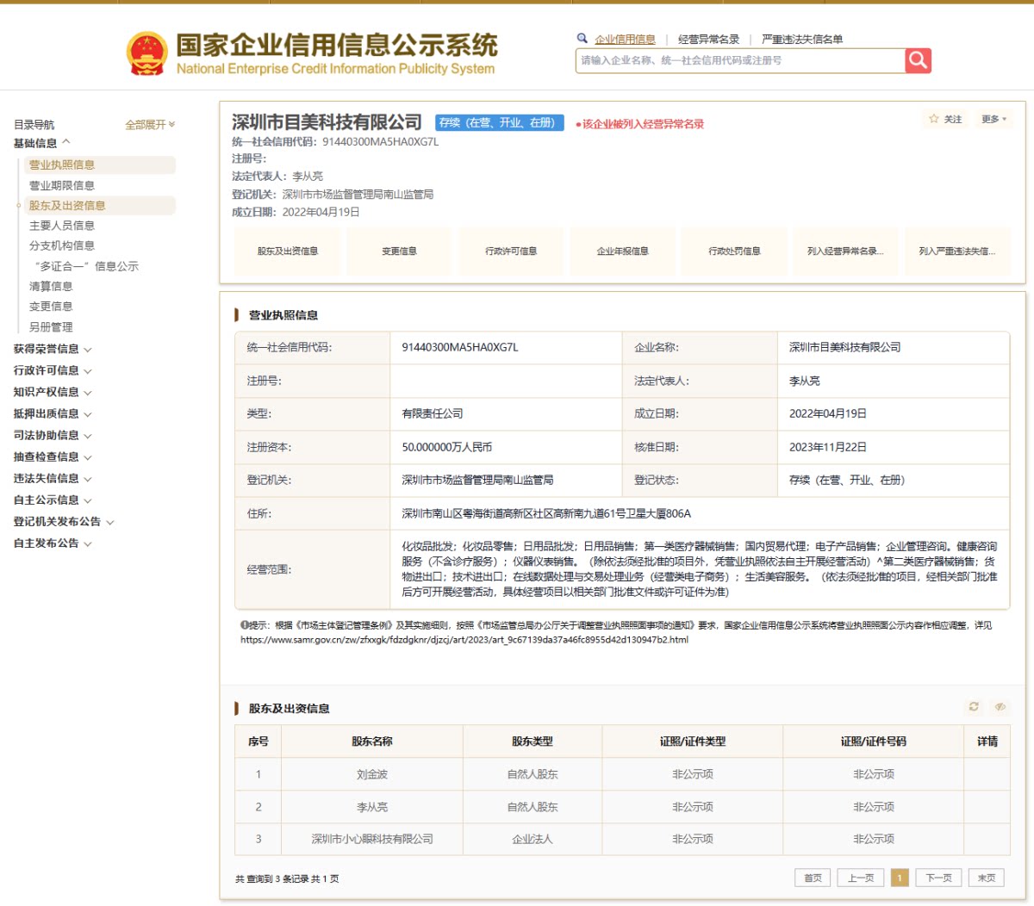Select 主要人员信息 in navigation
1034x906 pixels.
tap(62, 226)
